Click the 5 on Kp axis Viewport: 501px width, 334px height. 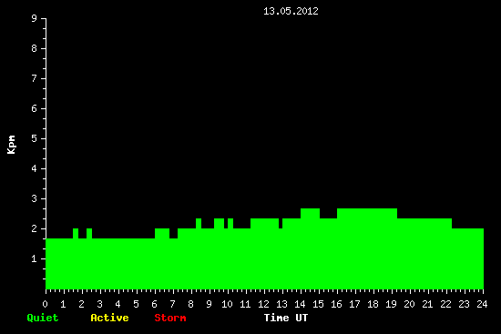(x=35, y=138)
